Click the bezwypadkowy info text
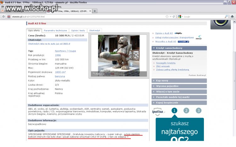236x147 pixels. [x=37, y=124]
